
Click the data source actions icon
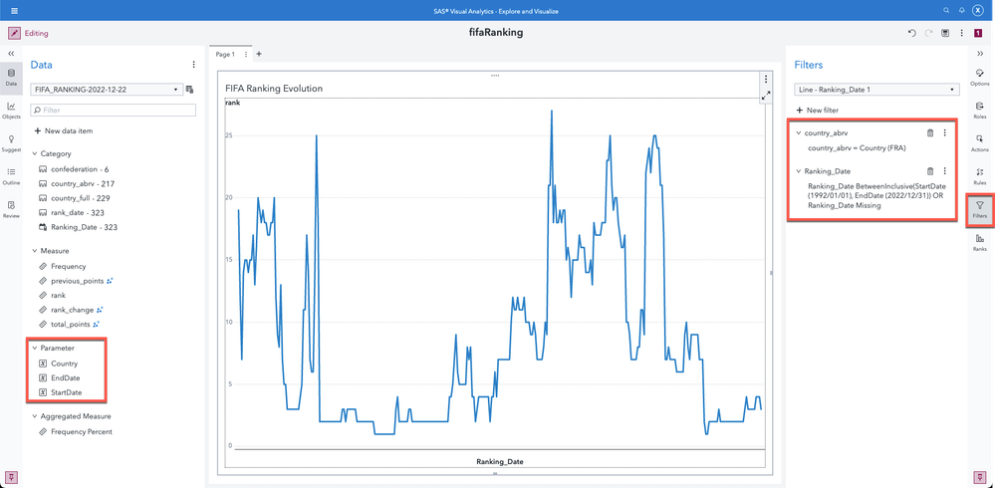189,90
